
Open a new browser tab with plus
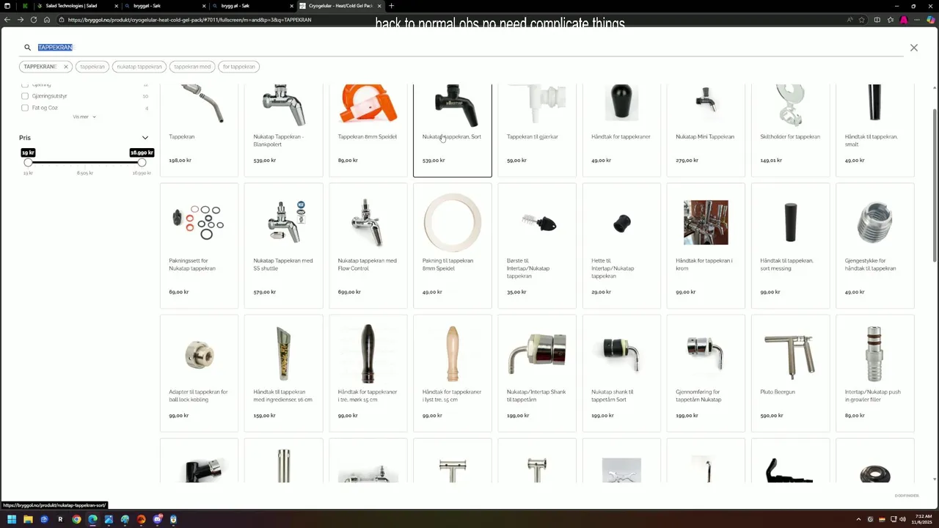(391, 6)
